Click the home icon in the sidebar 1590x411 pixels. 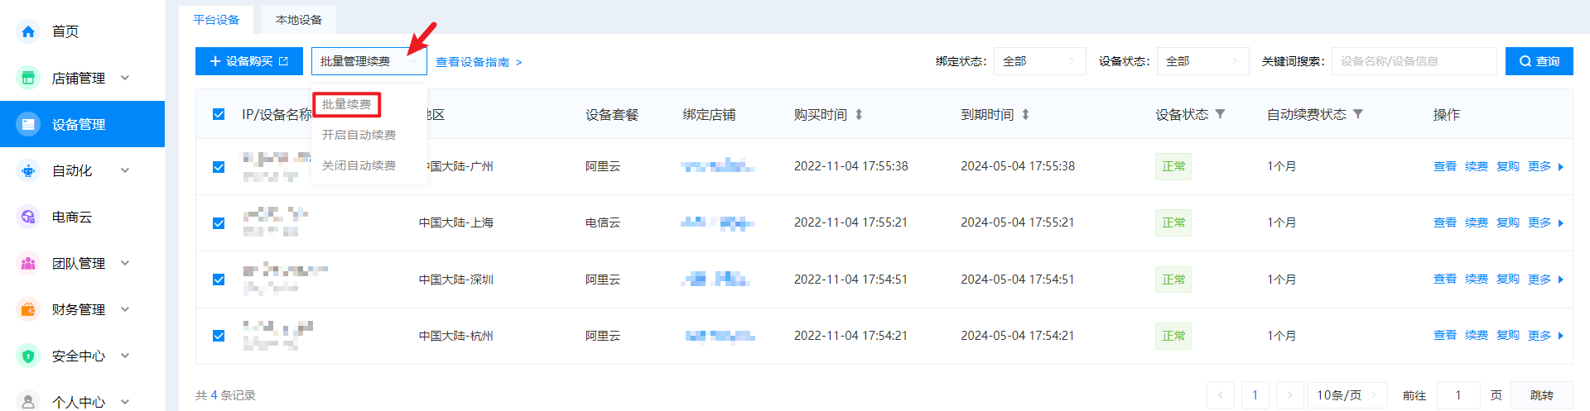click(28, 31)
